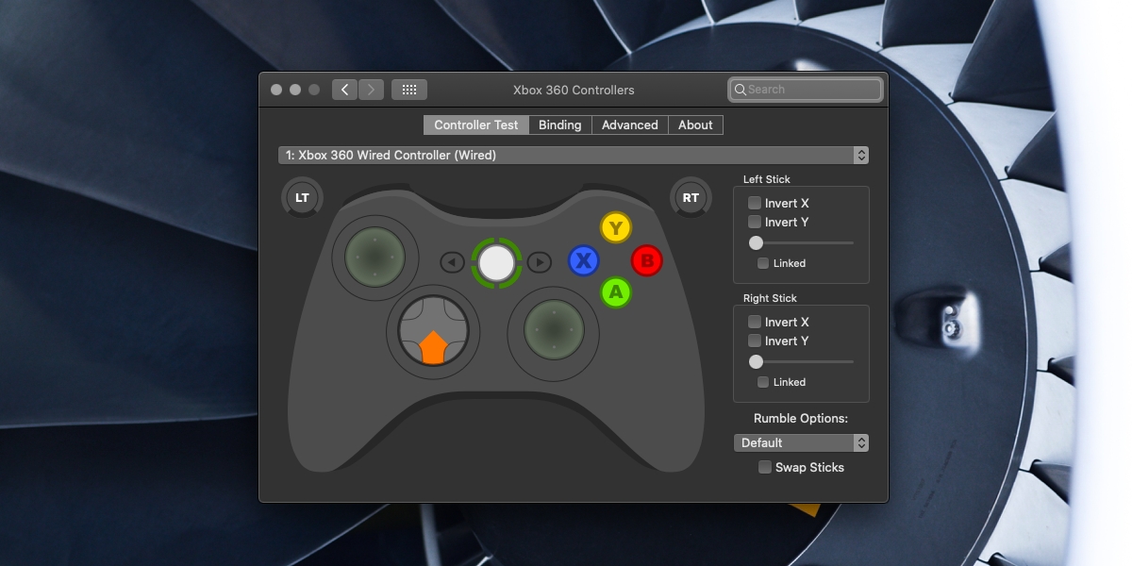Screen dimensions: 1132x566
Task: Check the Swap Sticks option
Action: [765, 467]
